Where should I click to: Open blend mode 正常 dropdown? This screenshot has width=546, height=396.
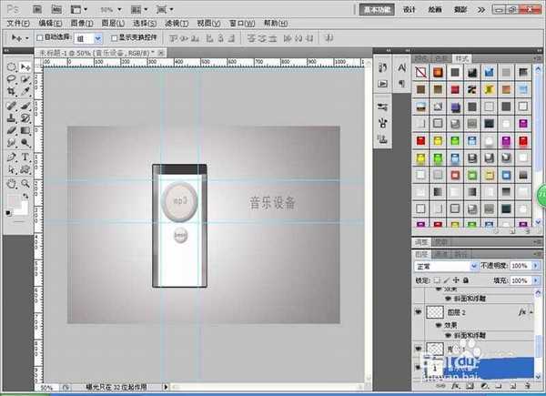473,266
